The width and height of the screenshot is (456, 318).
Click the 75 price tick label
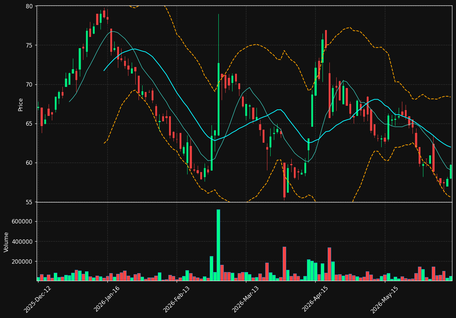tap(29, 45)
